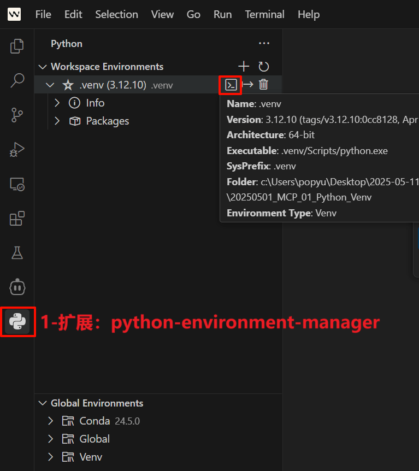Screen dimensions: 419x471
Task: Select the Conda row label
Action: 95,421
